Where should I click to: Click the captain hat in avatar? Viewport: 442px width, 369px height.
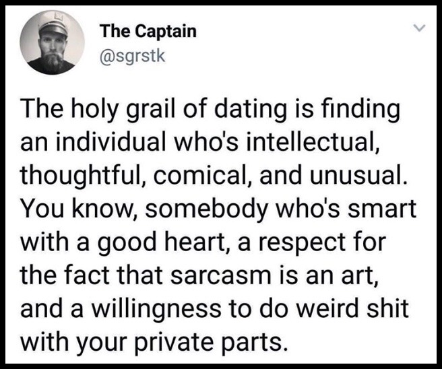point(53,25)
